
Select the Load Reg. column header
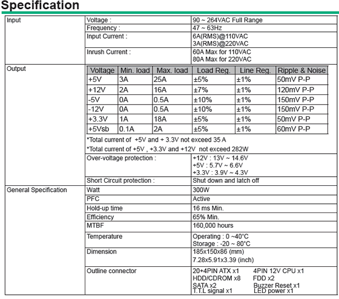[213, 70]
